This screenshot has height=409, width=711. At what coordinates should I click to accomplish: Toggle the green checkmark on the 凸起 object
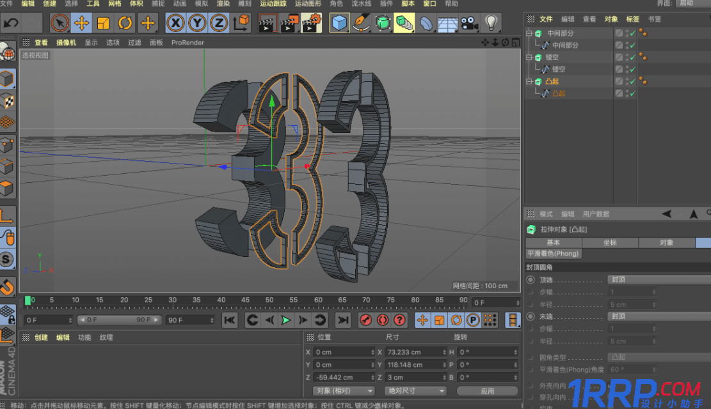tap(632, 81)
